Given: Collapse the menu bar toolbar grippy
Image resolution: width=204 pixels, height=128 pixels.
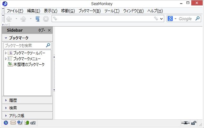Looking at the screenshot, I should pos(3,11).
